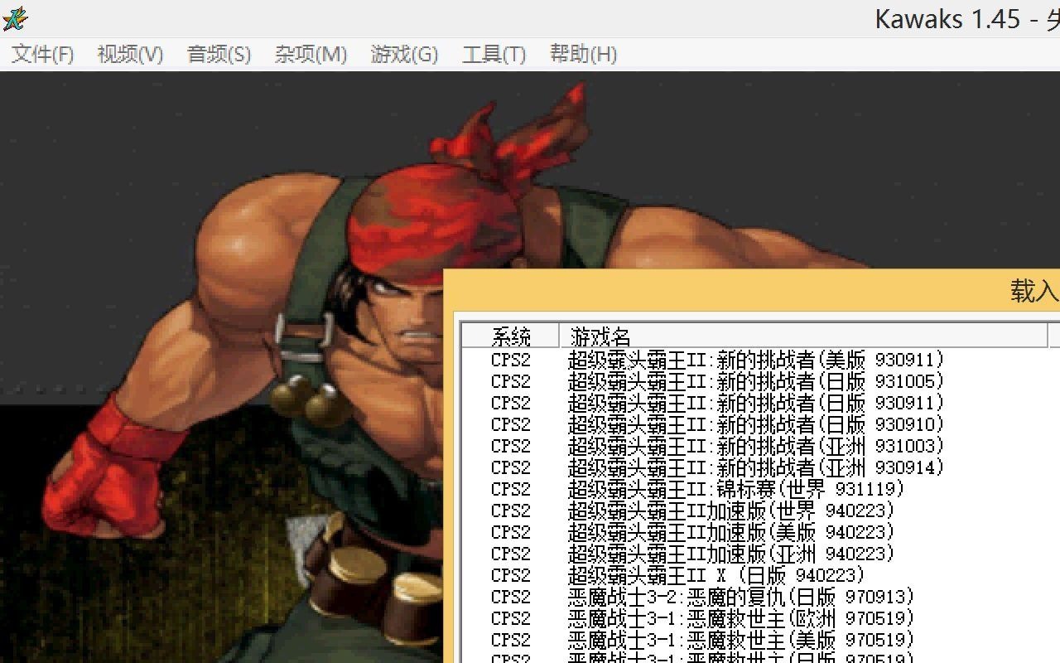Open the 工具(T) menu
The image size is (1060, 663).
pos(494,55)
